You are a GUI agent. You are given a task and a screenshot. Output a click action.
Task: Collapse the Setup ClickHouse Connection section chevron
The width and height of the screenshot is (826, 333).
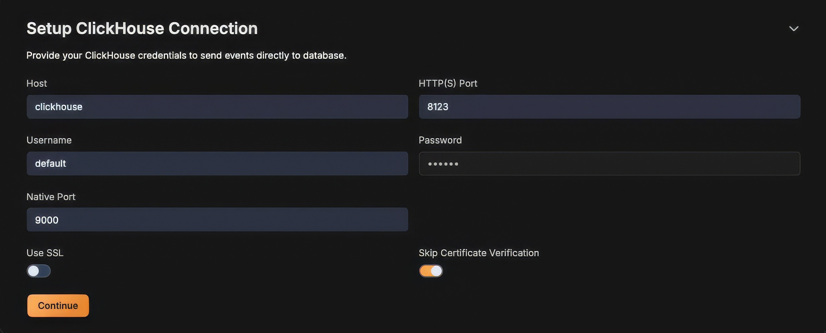click(x=794, y=29)
